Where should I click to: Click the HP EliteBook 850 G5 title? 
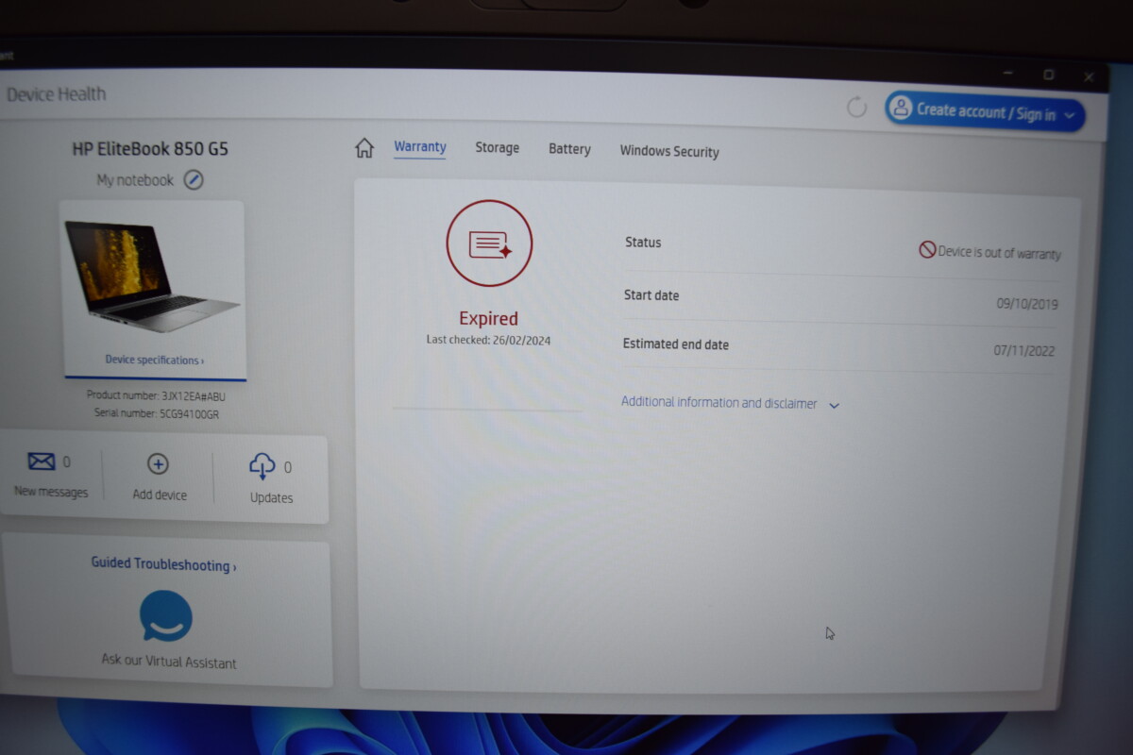click(150, 149)
